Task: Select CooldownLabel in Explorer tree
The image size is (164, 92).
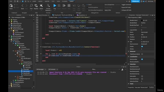Action: pyautogui.click(x=27, y=75)
